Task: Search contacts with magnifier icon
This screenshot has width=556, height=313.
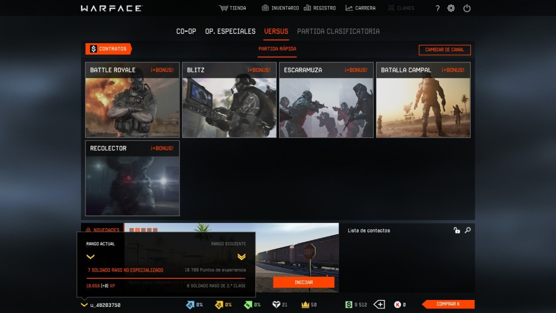Action: (x=468, y=230)
